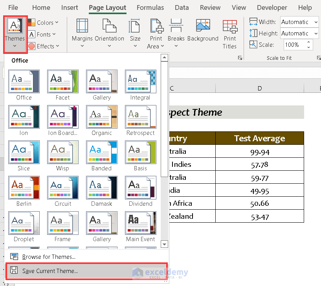Image resolution: width=321 pixels, height=286 pixels.
Task: Open theme Effects dropdown
Action: (x=44, y=46)
